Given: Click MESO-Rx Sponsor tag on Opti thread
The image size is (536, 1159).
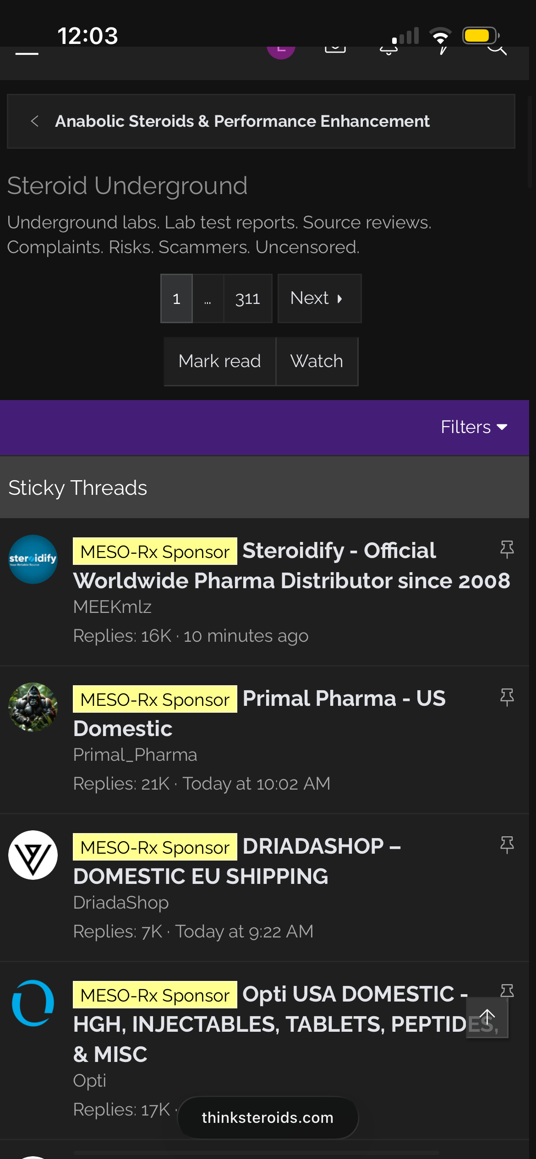Looking at the screenshot, I should coord(155,995).
